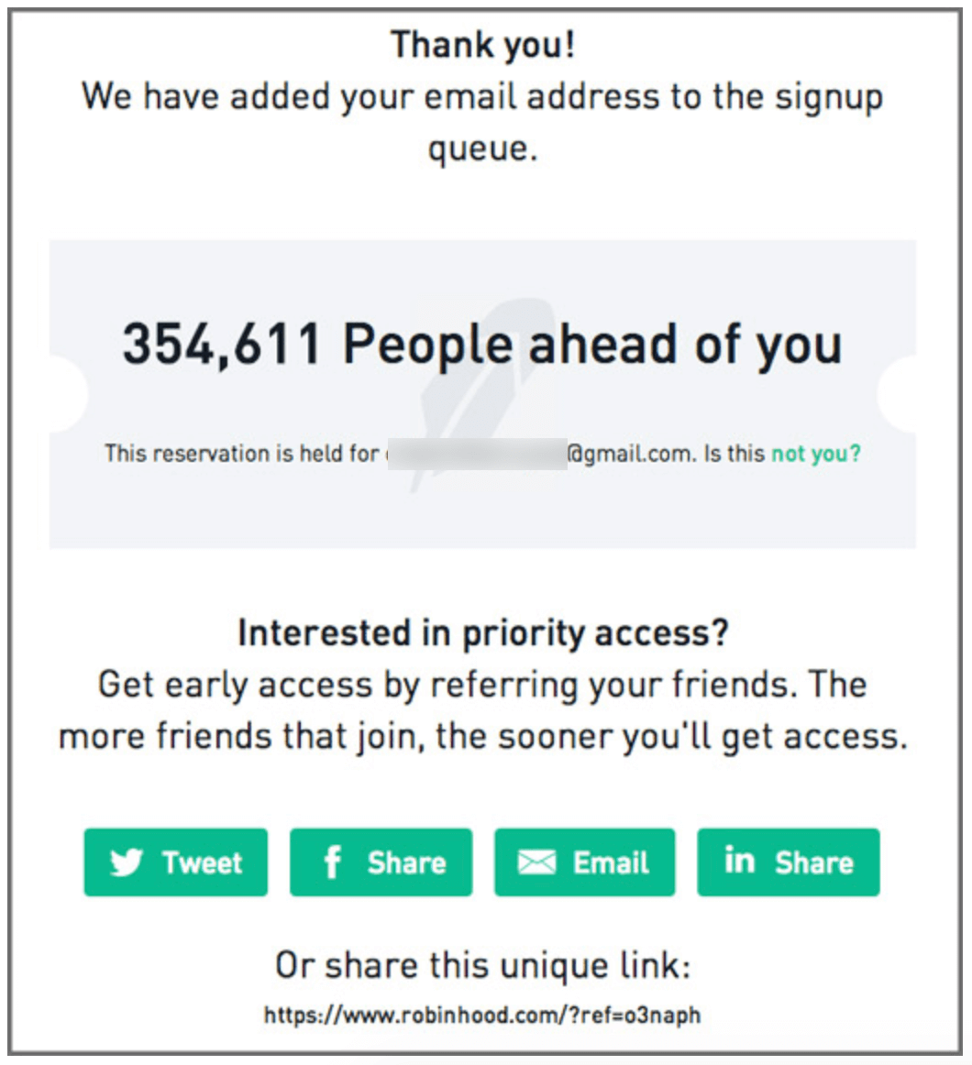Share via the LinkedIn Share label

[x=814, y=862]
